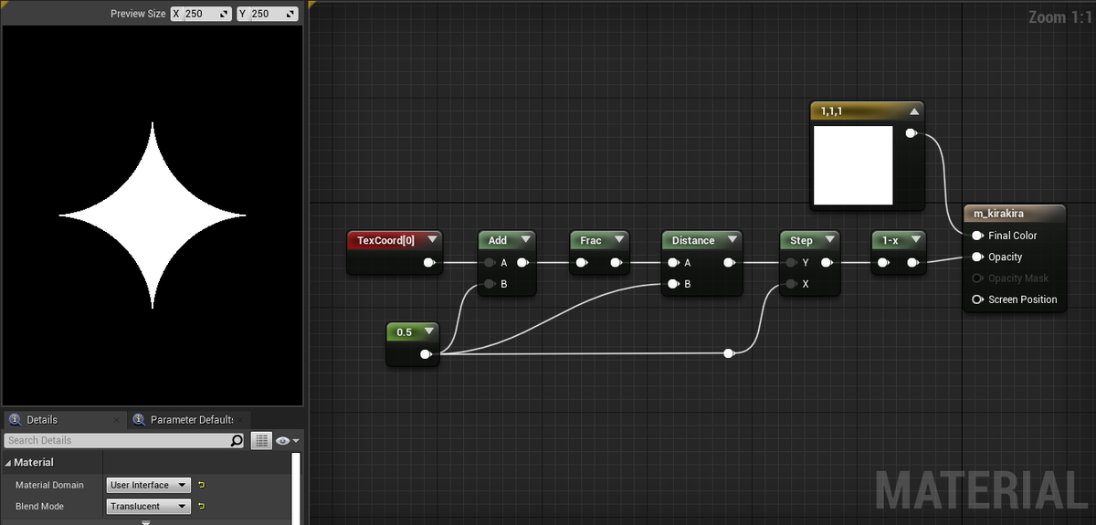This screenshot has width=1096, height=525.
Task: Reset Blend Mode to default
Action: pyautogui.click(x=201, y=506)
